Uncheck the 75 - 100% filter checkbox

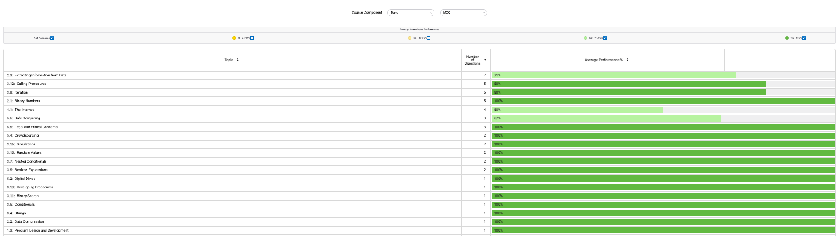[x=804, y=38]
